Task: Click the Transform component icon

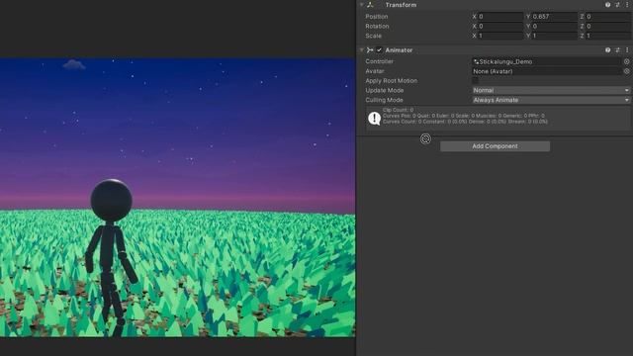Action: 370,5
